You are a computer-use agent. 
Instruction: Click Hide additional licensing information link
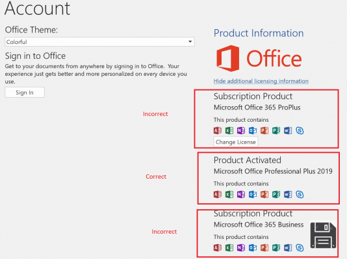click(261, 81)
